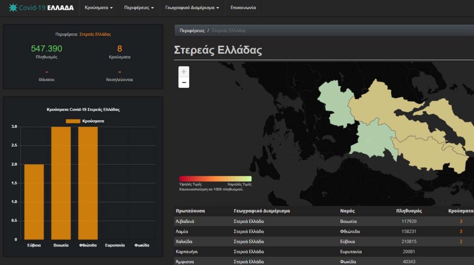Click the Εύβοια bar in chart
The height and width of the screenshot is (265, 474).
point(34,201)
